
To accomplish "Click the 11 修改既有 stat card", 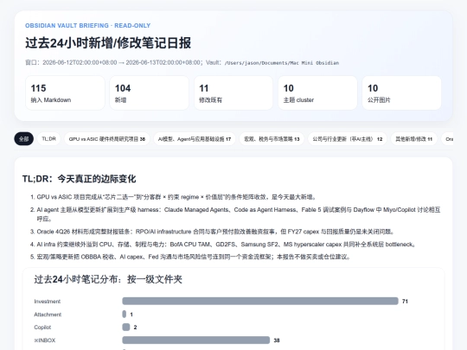I will click(233, 92).
